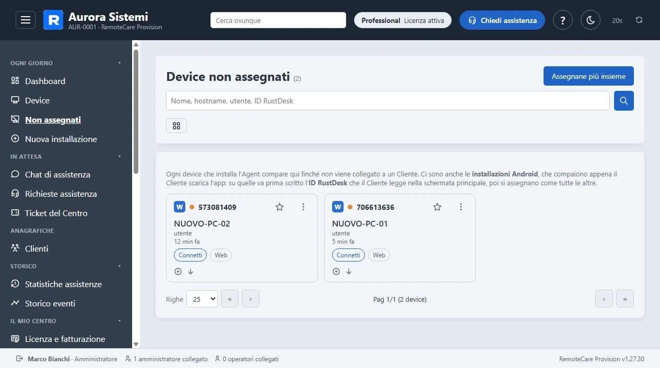Click Windows icon on NUOVO-PC-02 card
The width and height of the screenshot is (660, 368).
click(x=180, y=207)
